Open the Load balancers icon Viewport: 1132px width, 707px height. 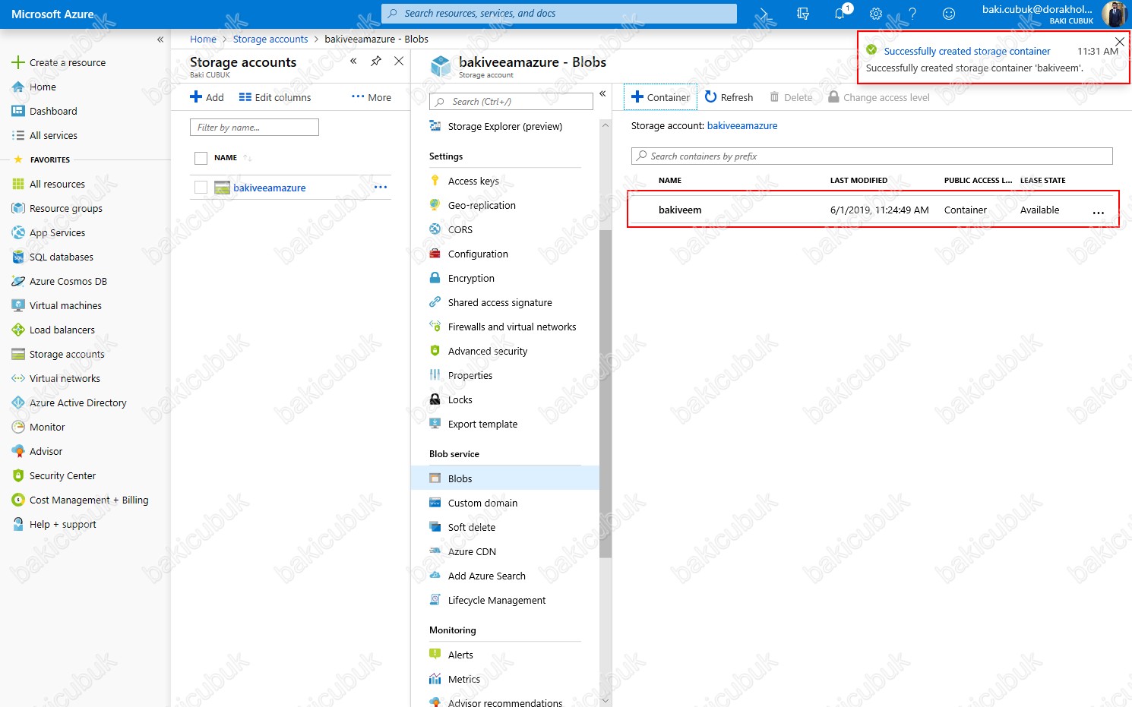(x=18, y=330)
